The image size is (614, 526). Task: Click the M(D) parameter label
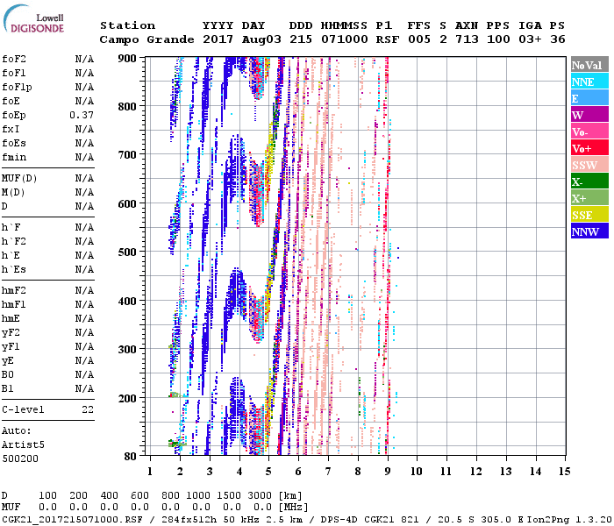coord(13,193)
